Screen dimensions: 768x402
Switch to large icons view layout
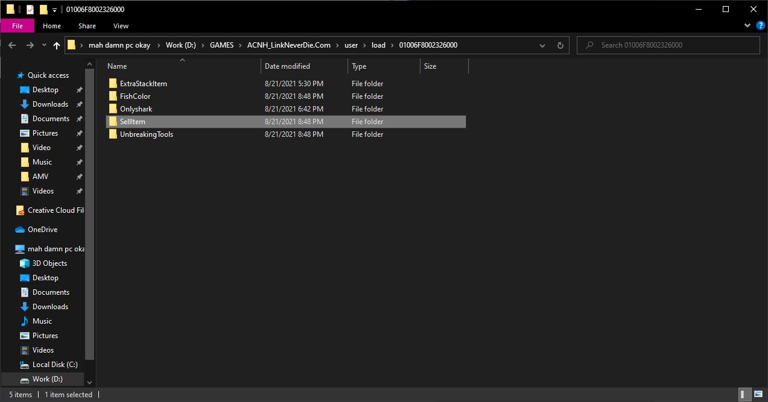758,395
